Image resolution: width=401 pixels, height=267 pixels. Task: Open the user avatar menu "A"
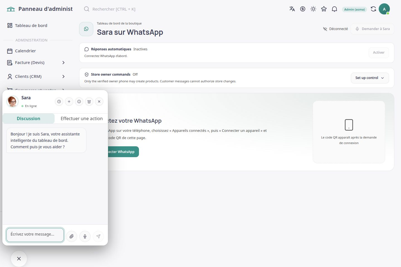[x=384, y=9]
